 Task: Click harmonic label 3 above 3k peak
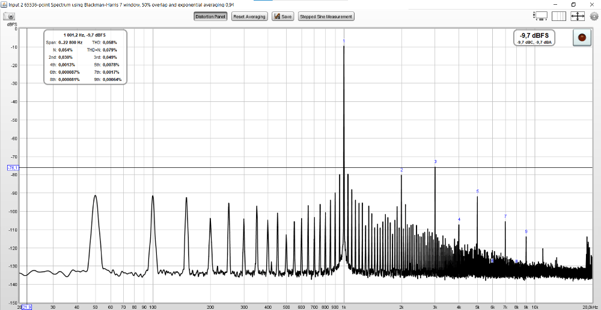pyautogui.click(x=435, y=162)
